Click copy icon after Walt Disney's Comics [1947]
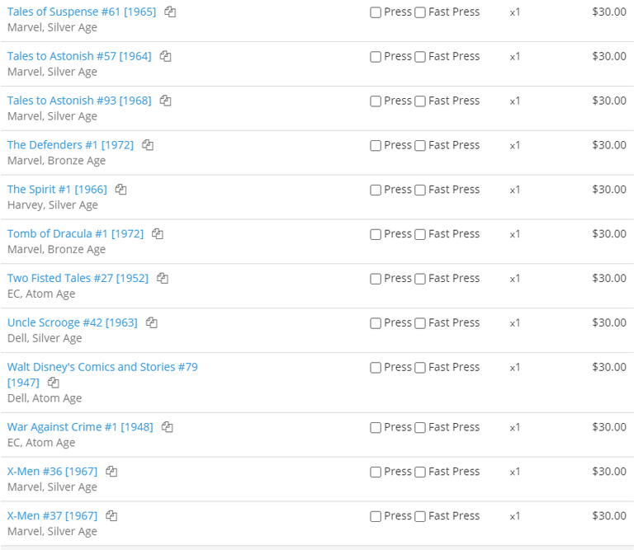 54,383
